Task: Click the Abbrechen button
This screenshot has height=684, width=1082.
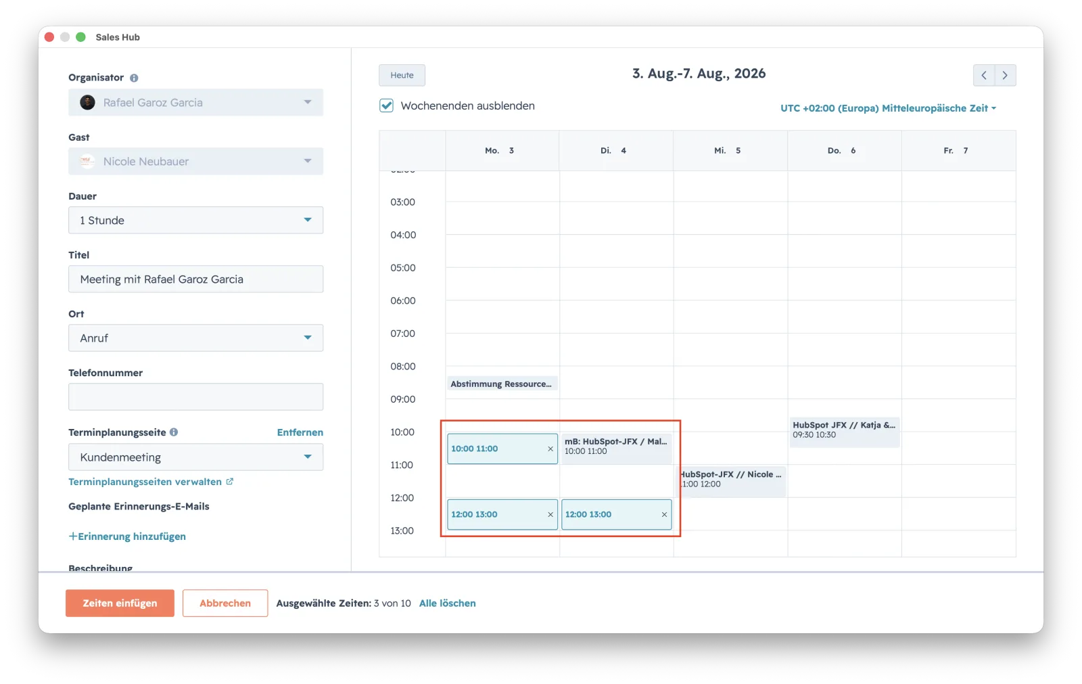Action: (225, 603)
